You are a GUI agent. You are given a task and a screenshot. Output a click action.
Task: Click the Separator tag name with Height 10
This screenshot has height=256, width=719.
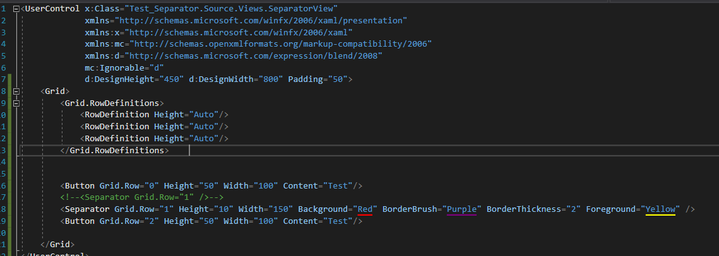click(x=87, y=209)
